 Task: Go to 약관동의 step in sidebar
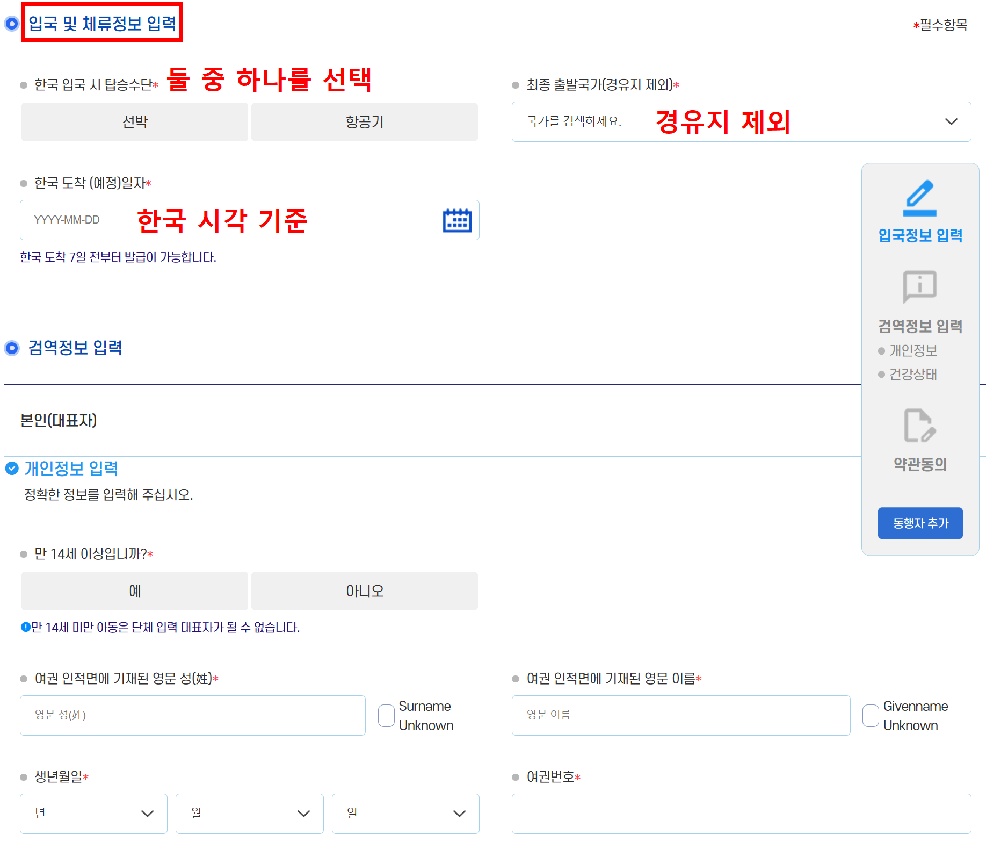(x=920, y=464)
